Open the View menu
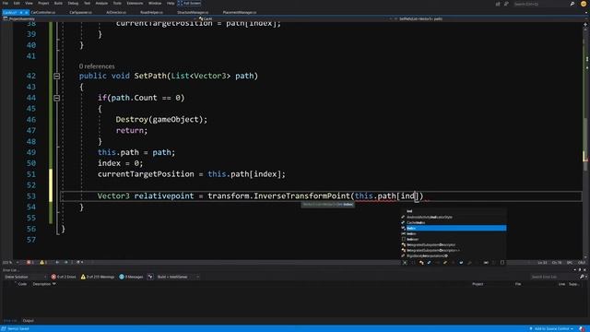 tap(29, 3)
